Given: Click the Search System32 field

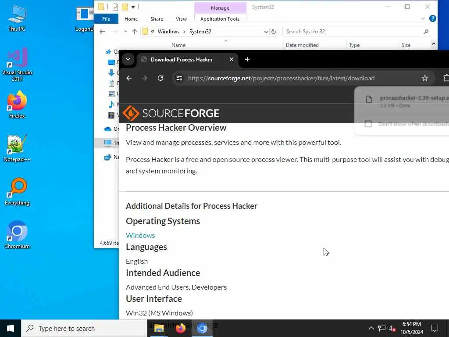Looking at the screenshot, I should pos(357,32).
